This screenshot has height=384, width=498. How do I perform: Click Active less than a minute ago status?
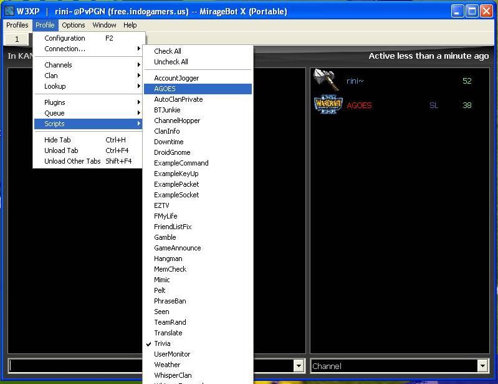[x=428, y=56]
